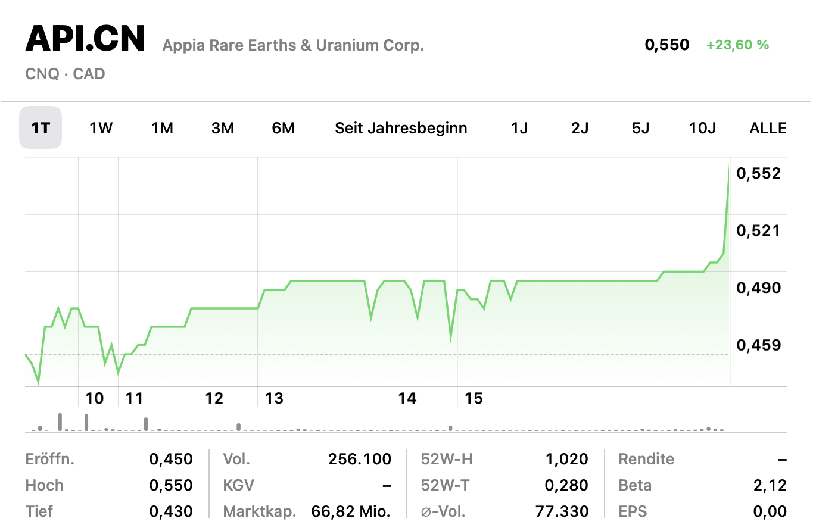Click the 52W-H value 1,020
816x531 pixels.
click(566, 459)
